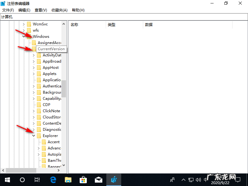Click the Registry Editor icon in the title bar
This screenshot has height=186, width=248.
tap(3, 3)
